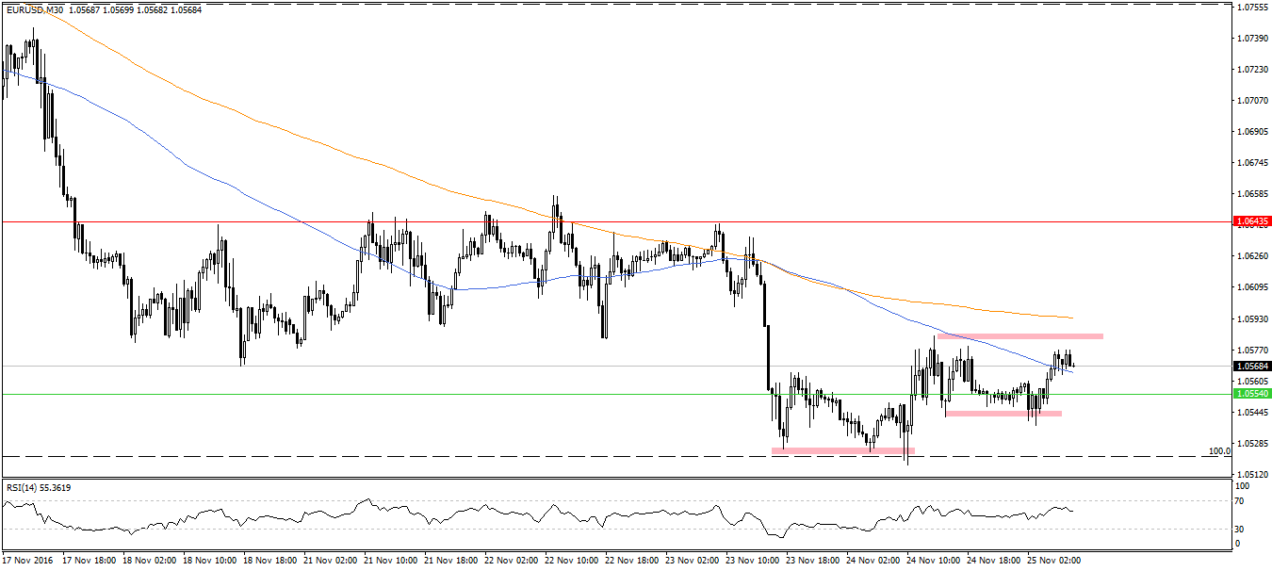
Task: Click the 1.05120 price scale label
Action: 1249,474
